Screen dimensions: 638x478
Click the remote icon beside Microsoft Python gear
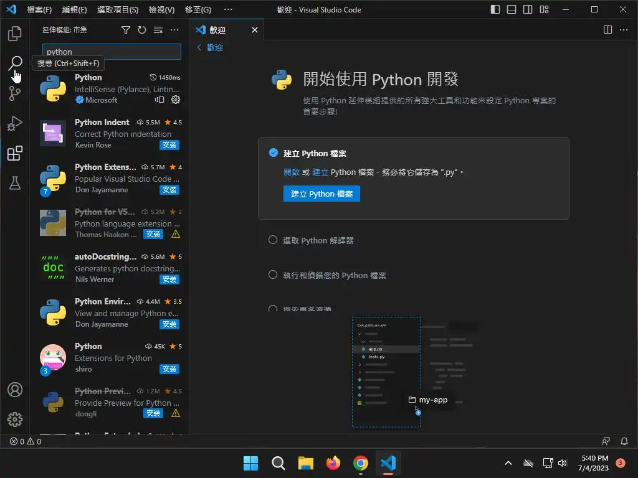click(159, 100)
